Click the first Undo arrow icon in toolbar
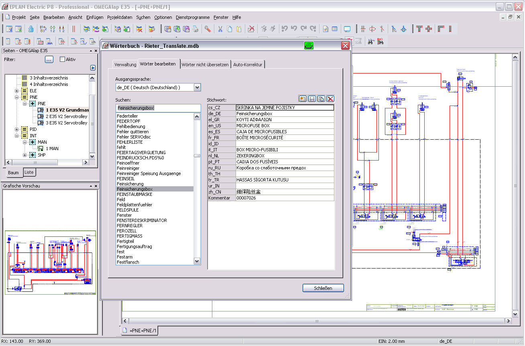The width and height of the screenshot is (525, 346). 285,29
